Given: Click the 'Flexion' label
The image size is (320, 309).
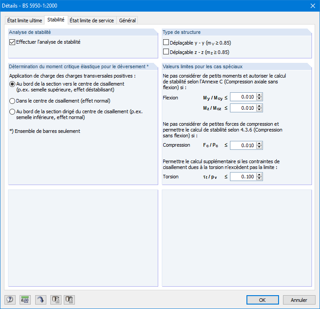Looking at the screenshot, I should (170, 98).
